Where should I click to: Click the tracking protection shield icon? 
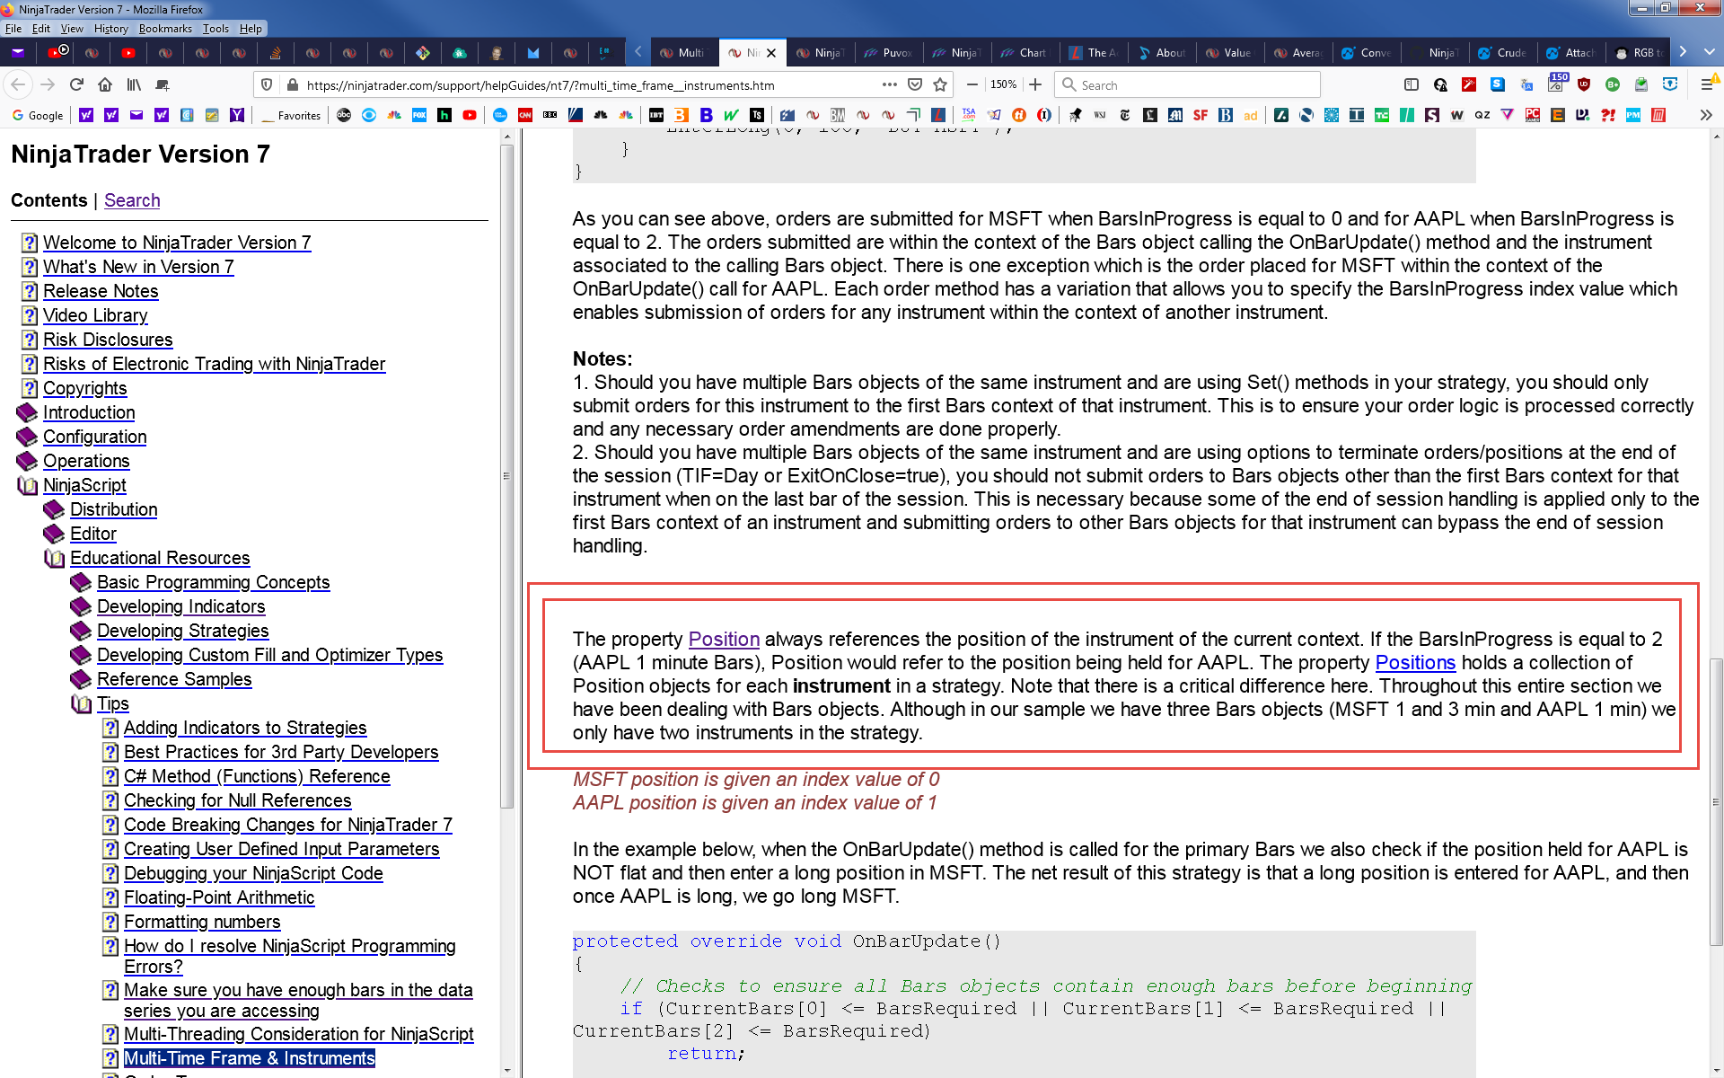coord(267,84)
